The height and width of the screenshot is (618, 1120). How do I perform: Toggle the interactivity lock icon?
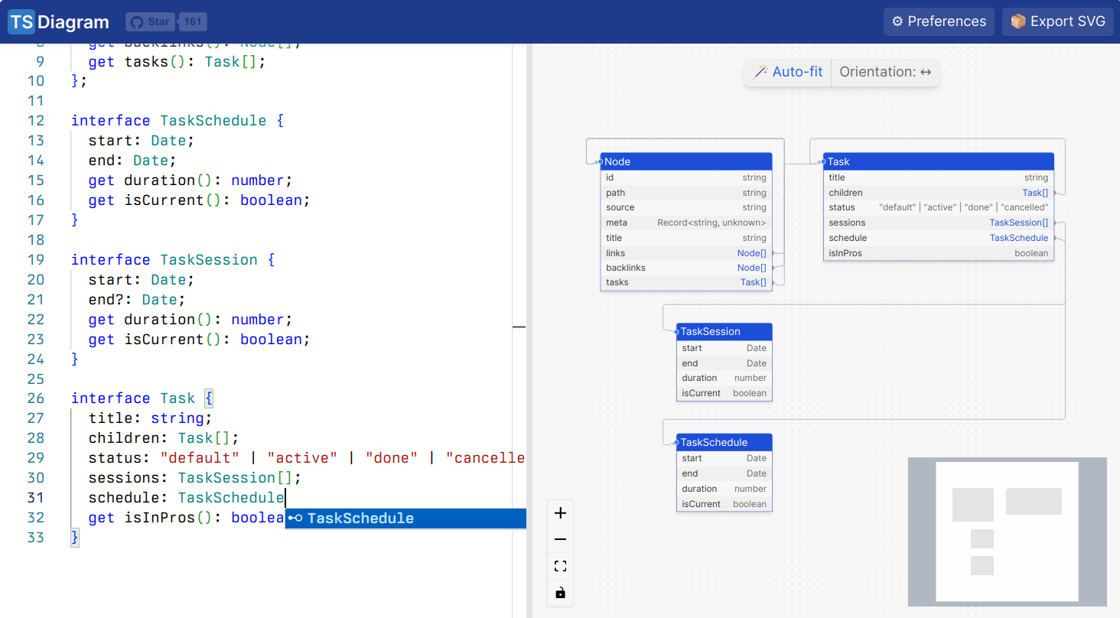click(x=561, y=593)
